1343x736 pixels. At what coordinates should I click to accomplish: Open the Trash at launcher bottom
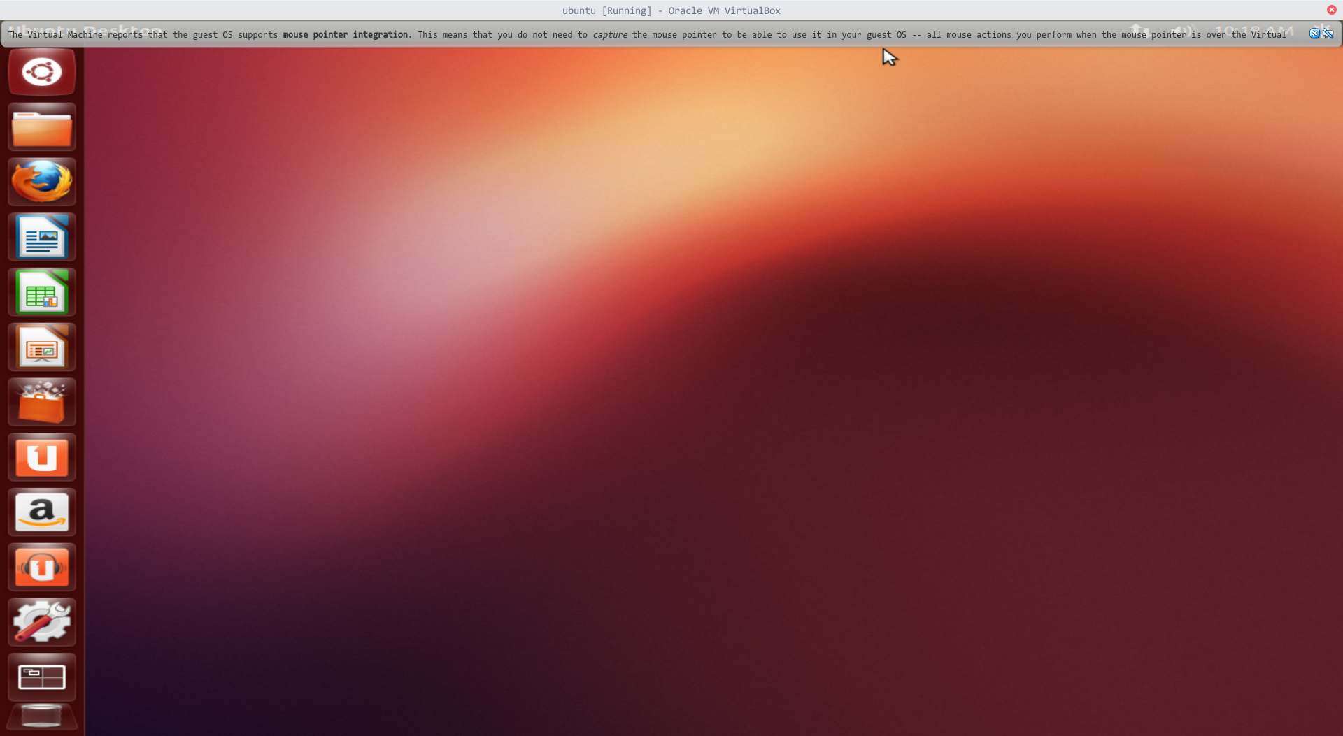(42, 717)
